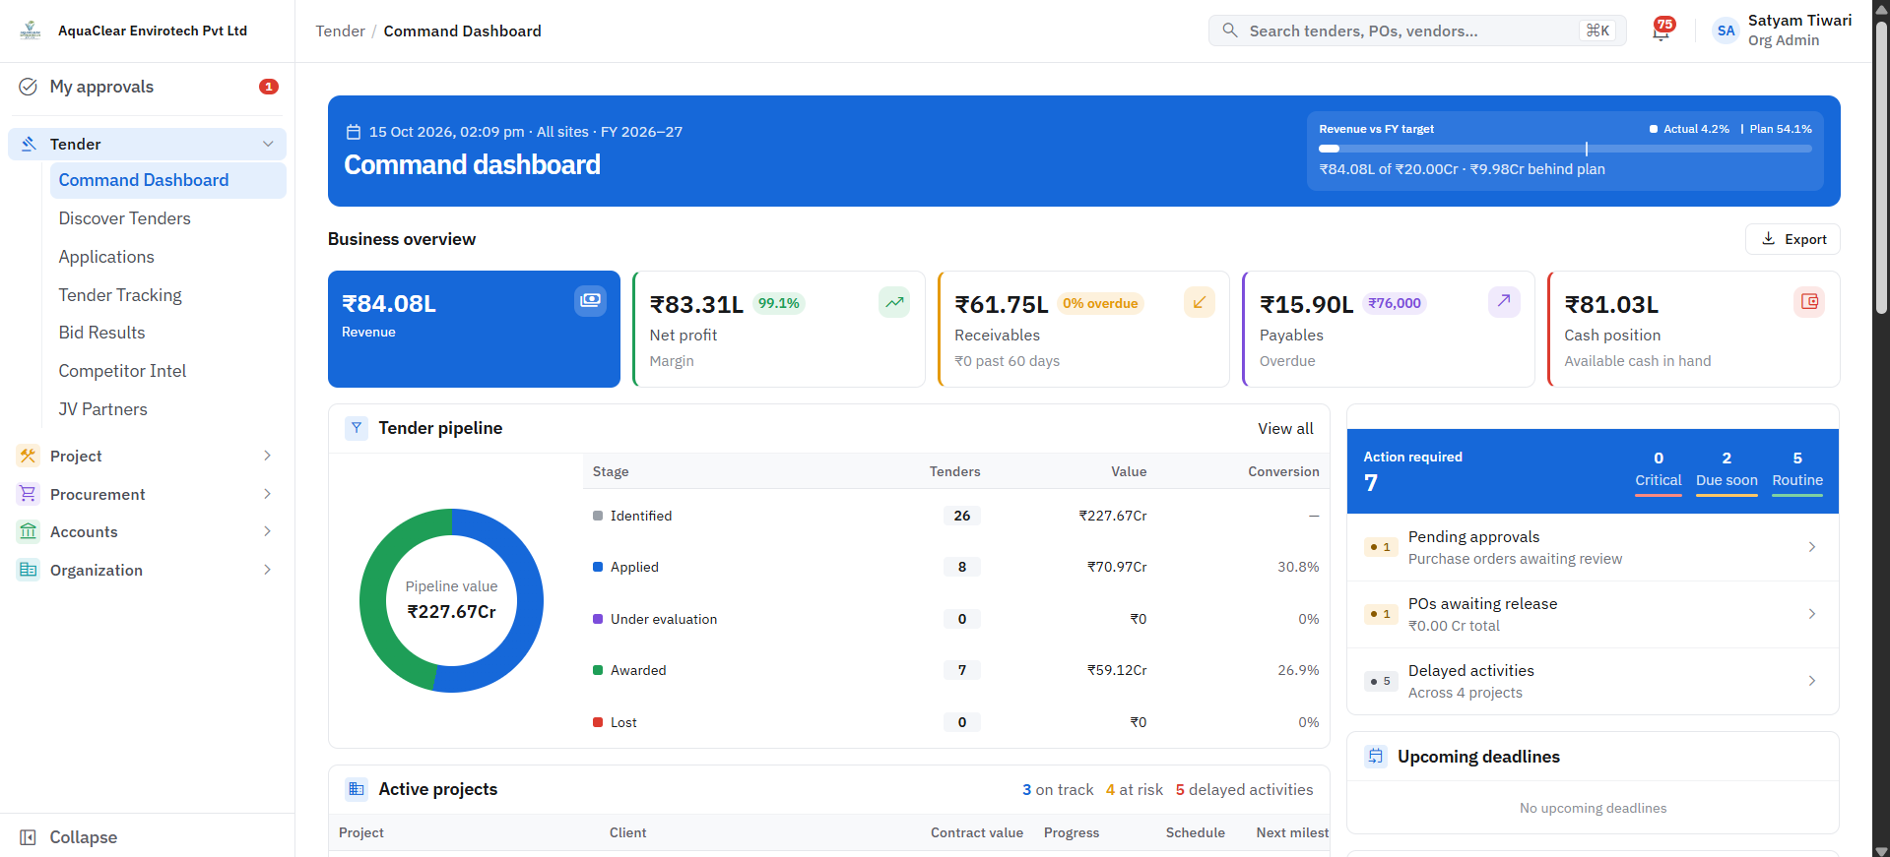This screenshot has width=1890, height=857.
Task: Open POs awaiting release row chevron
Action: tap(1812, 614)
